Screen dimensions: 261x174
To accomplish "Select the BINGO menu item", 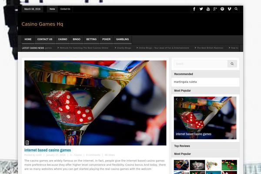I will click(77, 39).
